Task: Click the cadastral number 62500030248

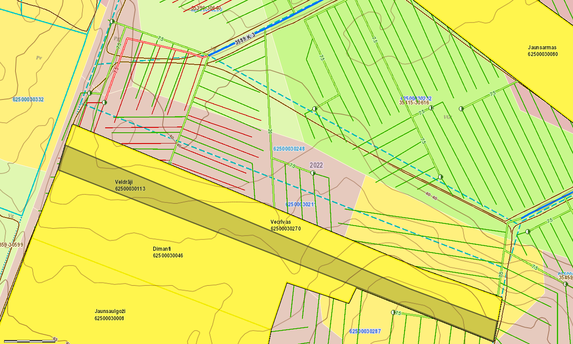Action: (x=289, y=148)
